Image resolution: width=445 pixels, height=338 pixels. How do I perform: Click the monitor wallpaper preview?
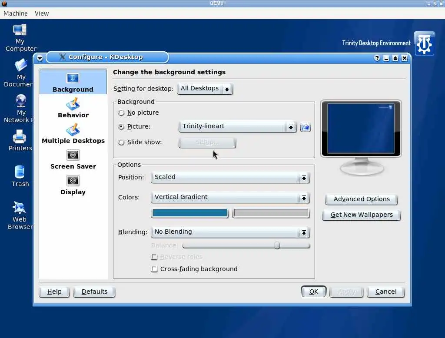[x=361, y=129]
